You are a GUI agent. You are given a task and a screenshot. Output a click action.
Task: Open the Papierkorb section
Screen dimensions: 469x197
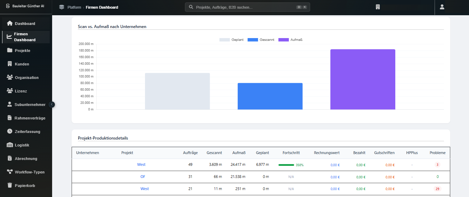coord(26,186)
